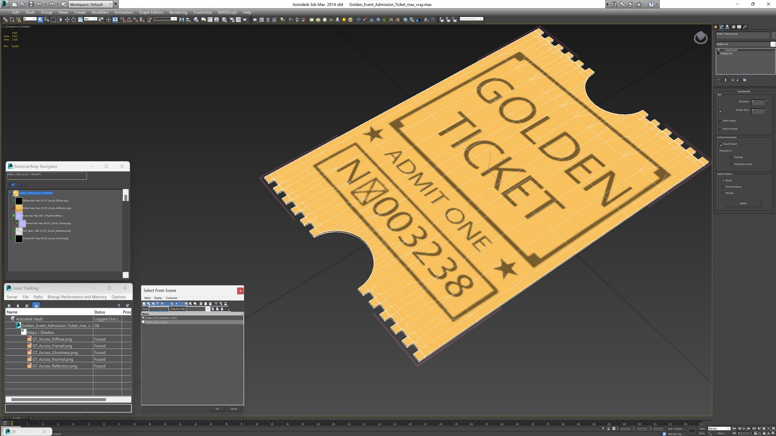Open the Named Selection Sets dropdown
Viewport: 776px width, 436px height.
pyautogui.click(x=165, y=19)
